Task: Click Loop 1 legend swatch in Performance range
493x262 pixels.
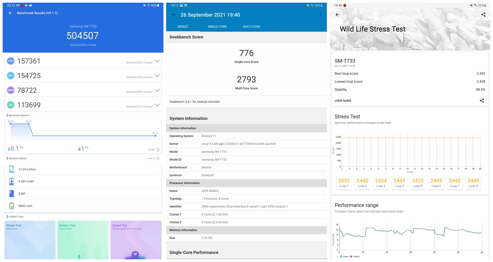Action: (341, 256)
